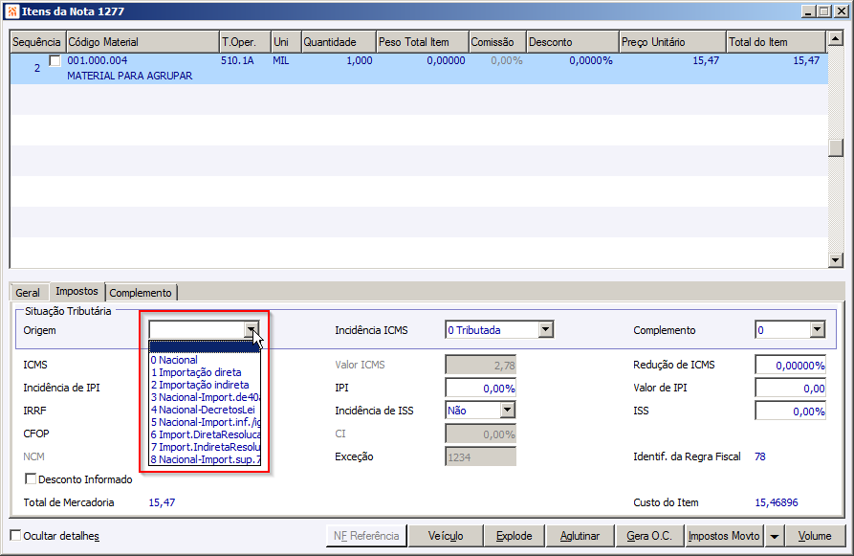The image size is (854, 556).
Task: Click the Código Material column header
Action: pyautogui.click(x=142, y=42)
